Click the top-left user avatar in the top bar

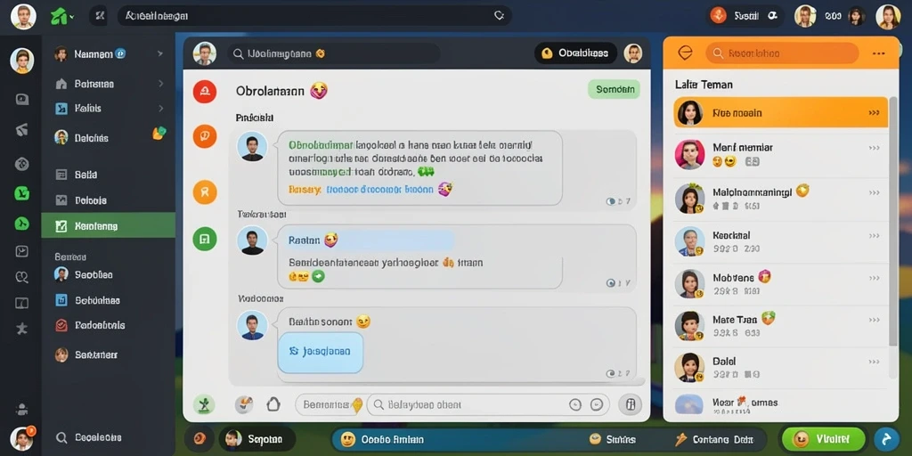click(x=23, y=16)
